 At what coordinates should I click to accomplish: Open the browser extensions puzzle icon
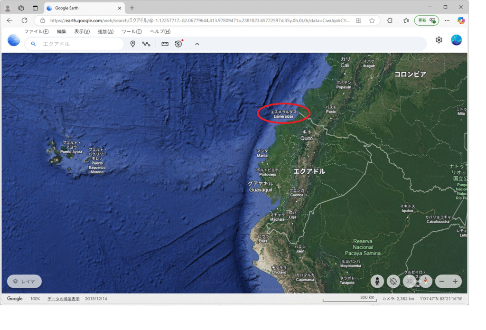pyautogui.click(x=390, y=20)
